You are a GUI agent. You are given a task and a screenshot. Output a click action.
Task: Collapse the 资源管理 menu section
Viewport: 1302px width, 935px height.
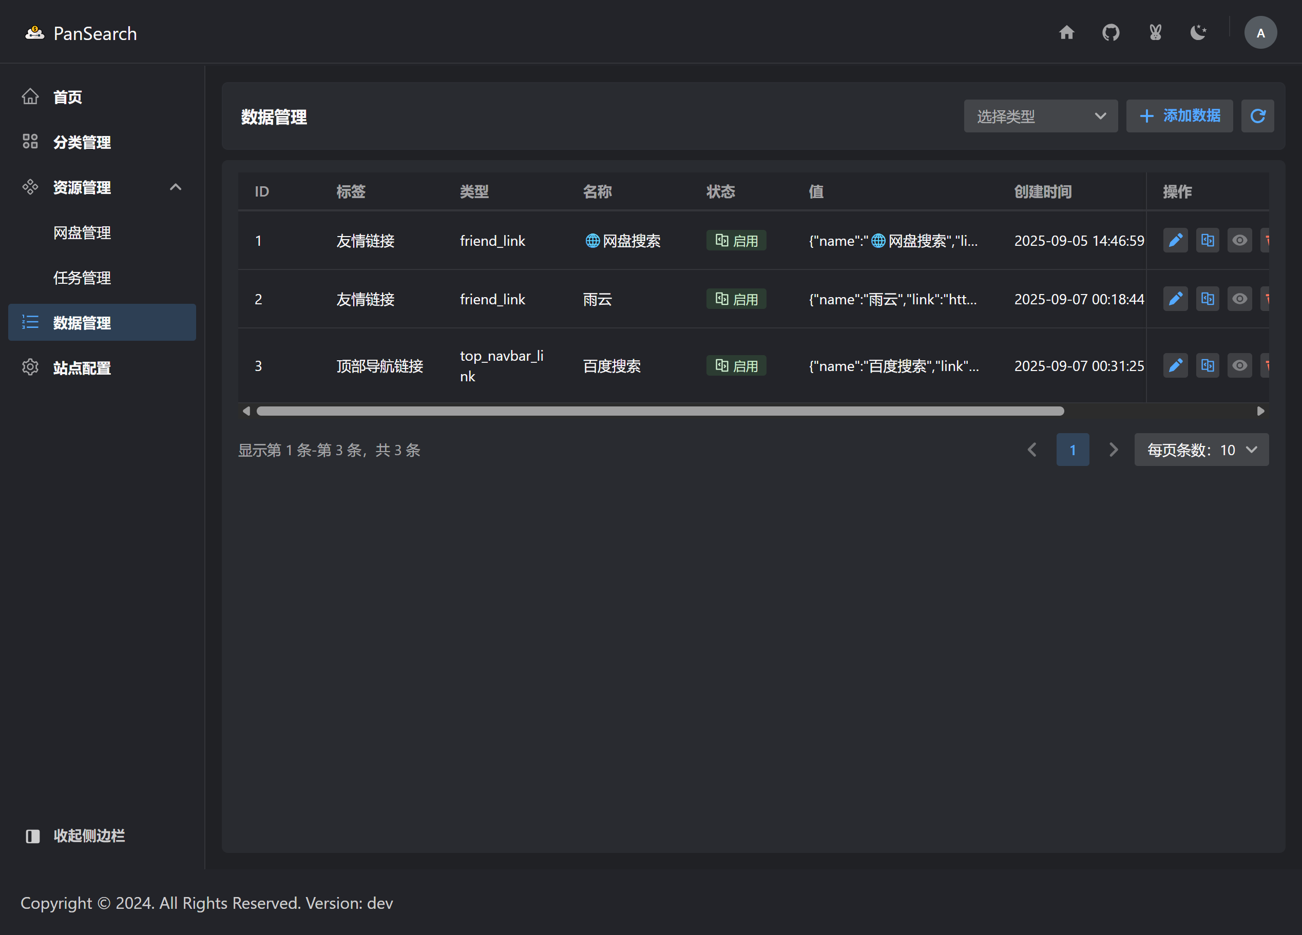pyautogui.click(x=175, y=188)
